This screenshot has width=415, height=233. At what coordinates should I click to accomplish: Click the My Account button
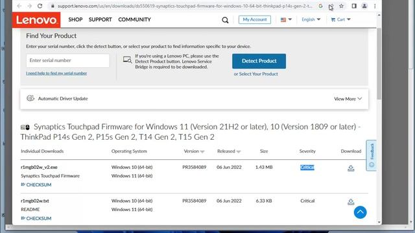click(255, 19)
